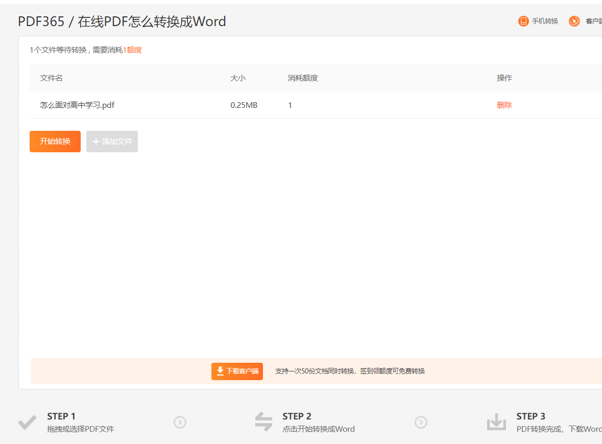Delete the file using 删除
The height and width of the screenshot is (444, 602).
click(504, 105)
